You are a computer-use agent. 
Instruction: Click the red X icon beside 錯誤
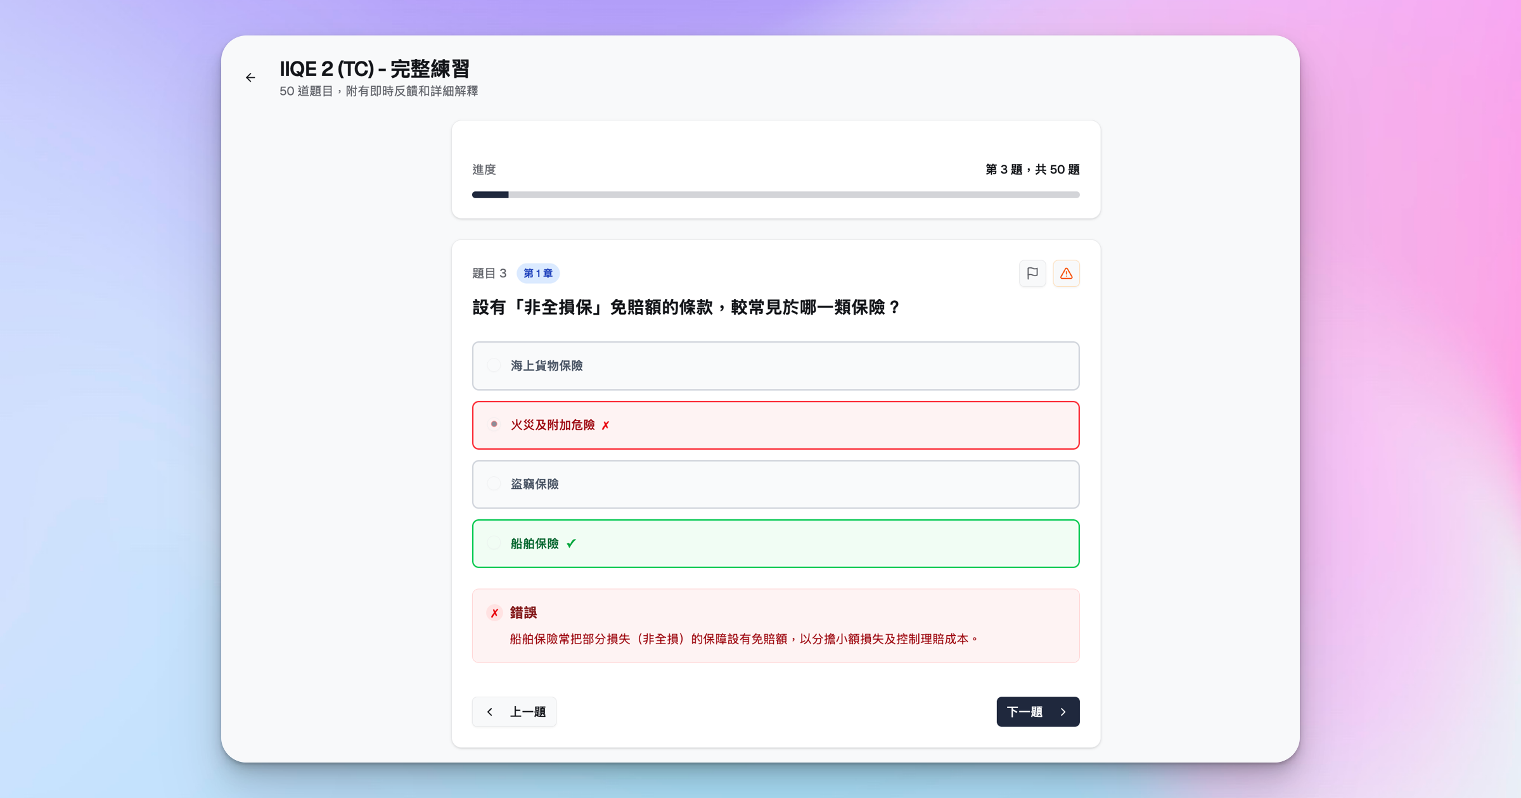(494, 613)
